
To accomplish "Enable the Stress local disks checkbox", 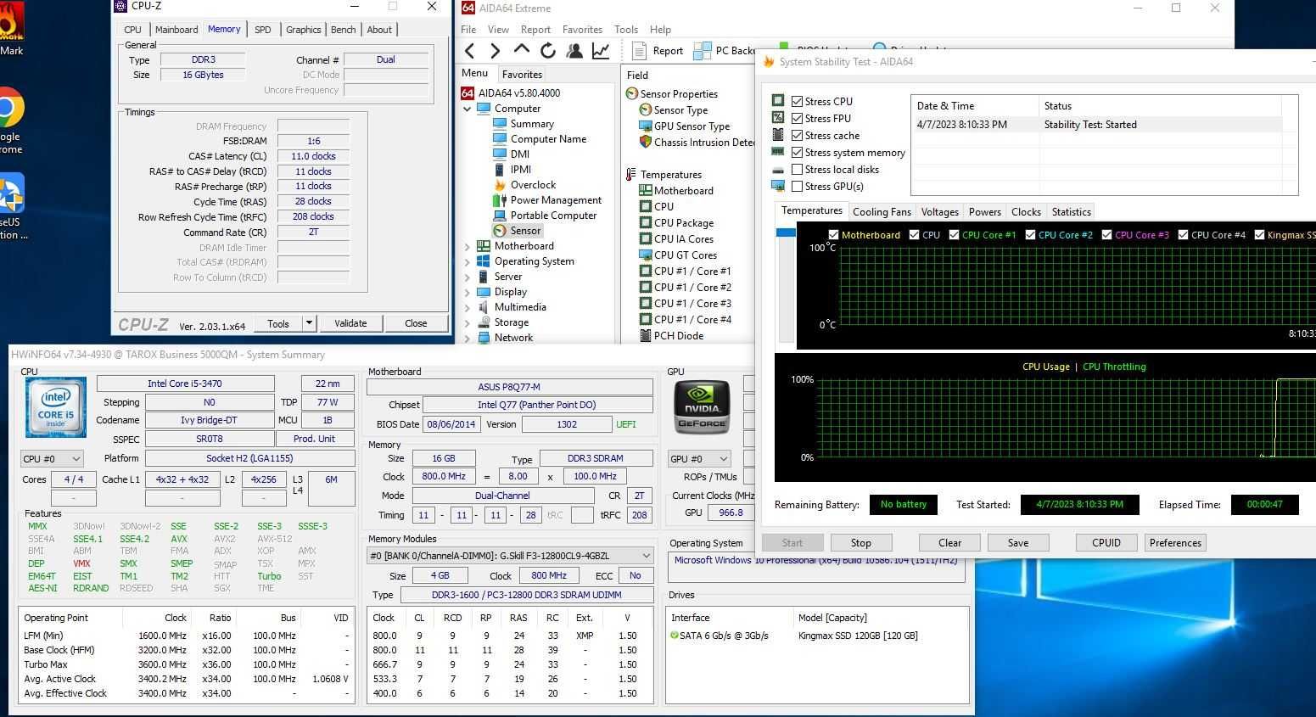I will pos(797,169).
